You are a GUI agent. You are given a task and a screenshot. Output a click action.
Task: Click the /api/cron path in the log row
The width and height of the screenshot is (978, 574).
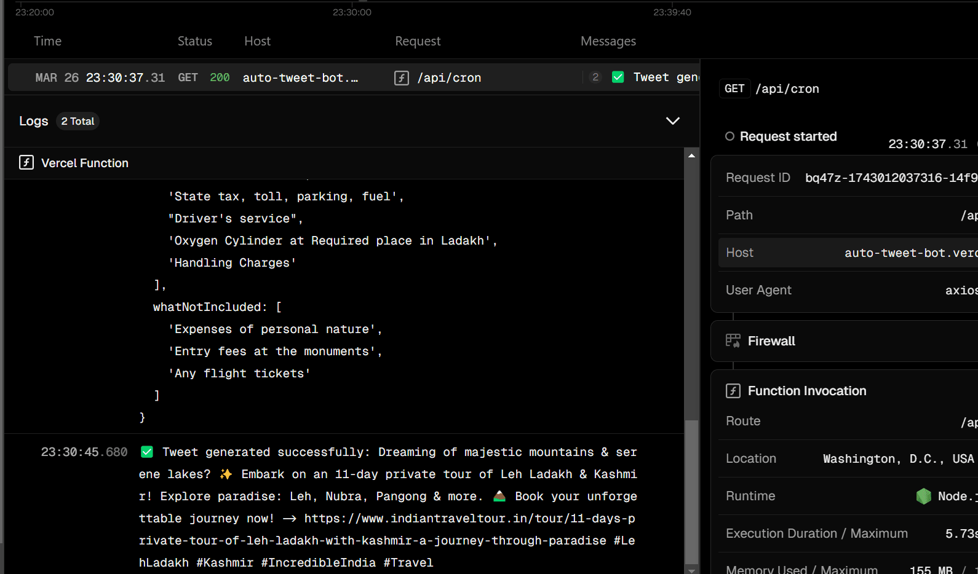coord(449,78)
